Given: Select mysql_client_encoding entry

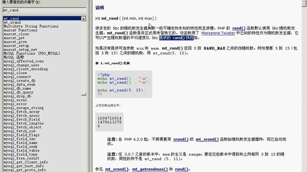Looking at the screenshot, I should [25, 69].
